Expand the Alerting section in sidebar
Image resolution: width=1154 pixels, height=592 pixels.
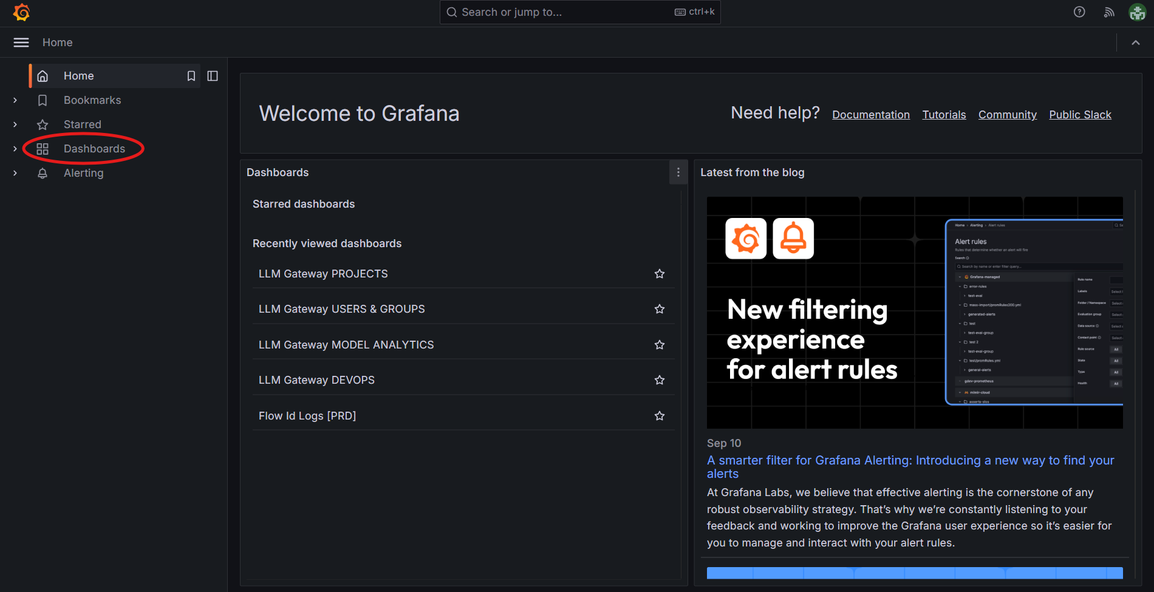pos(15,173)
